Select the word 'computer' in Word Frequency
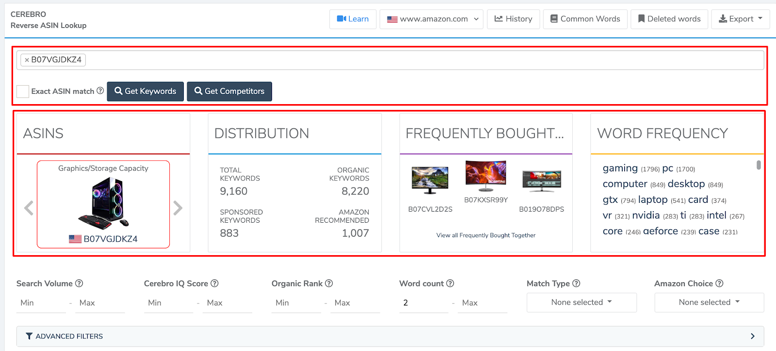The image size is (776, 351). coord(625,184)
